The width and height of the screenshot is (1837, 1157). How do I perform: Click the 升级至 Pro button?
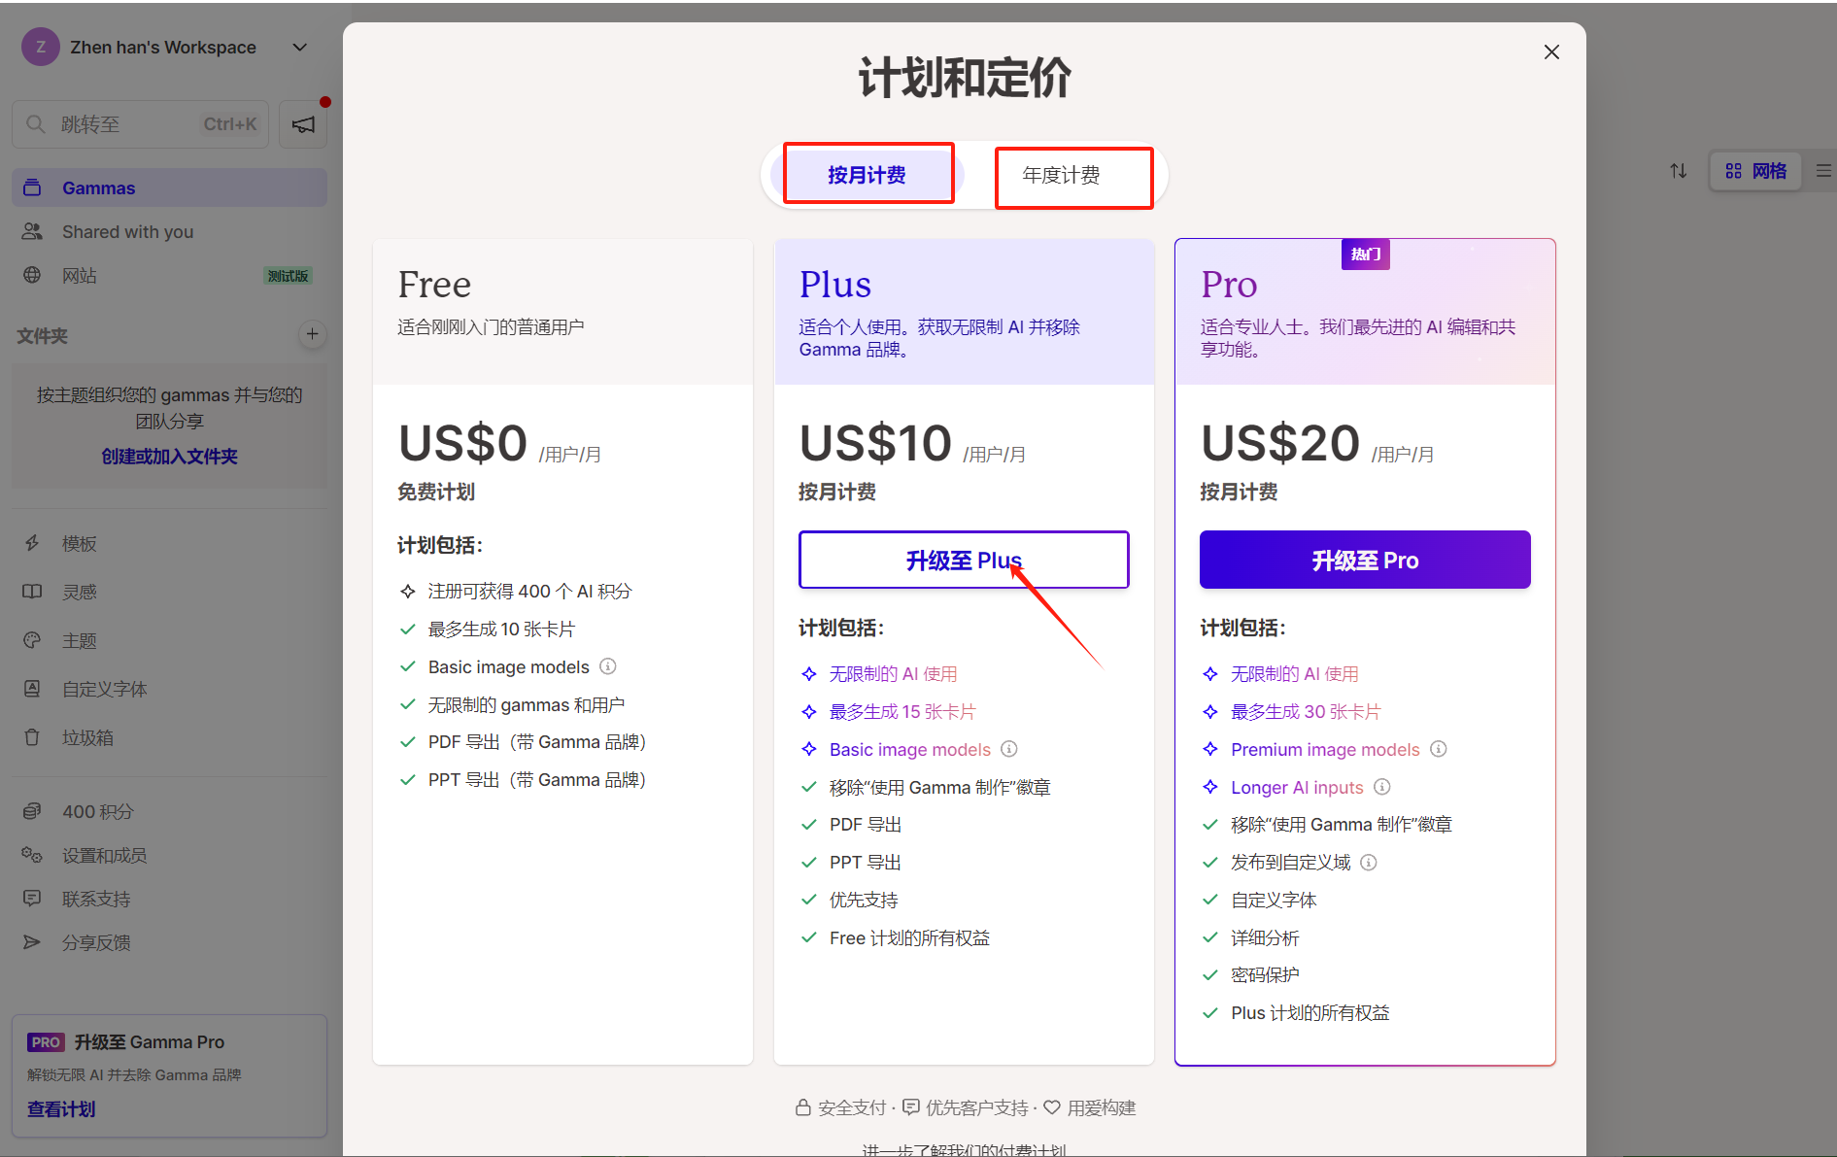[1365, 560]
